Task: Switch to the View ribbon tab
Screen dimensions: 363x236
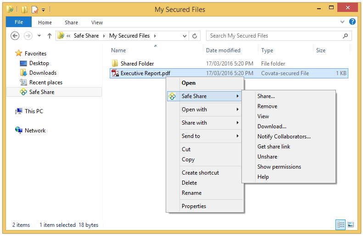Action: click(97, 22)
